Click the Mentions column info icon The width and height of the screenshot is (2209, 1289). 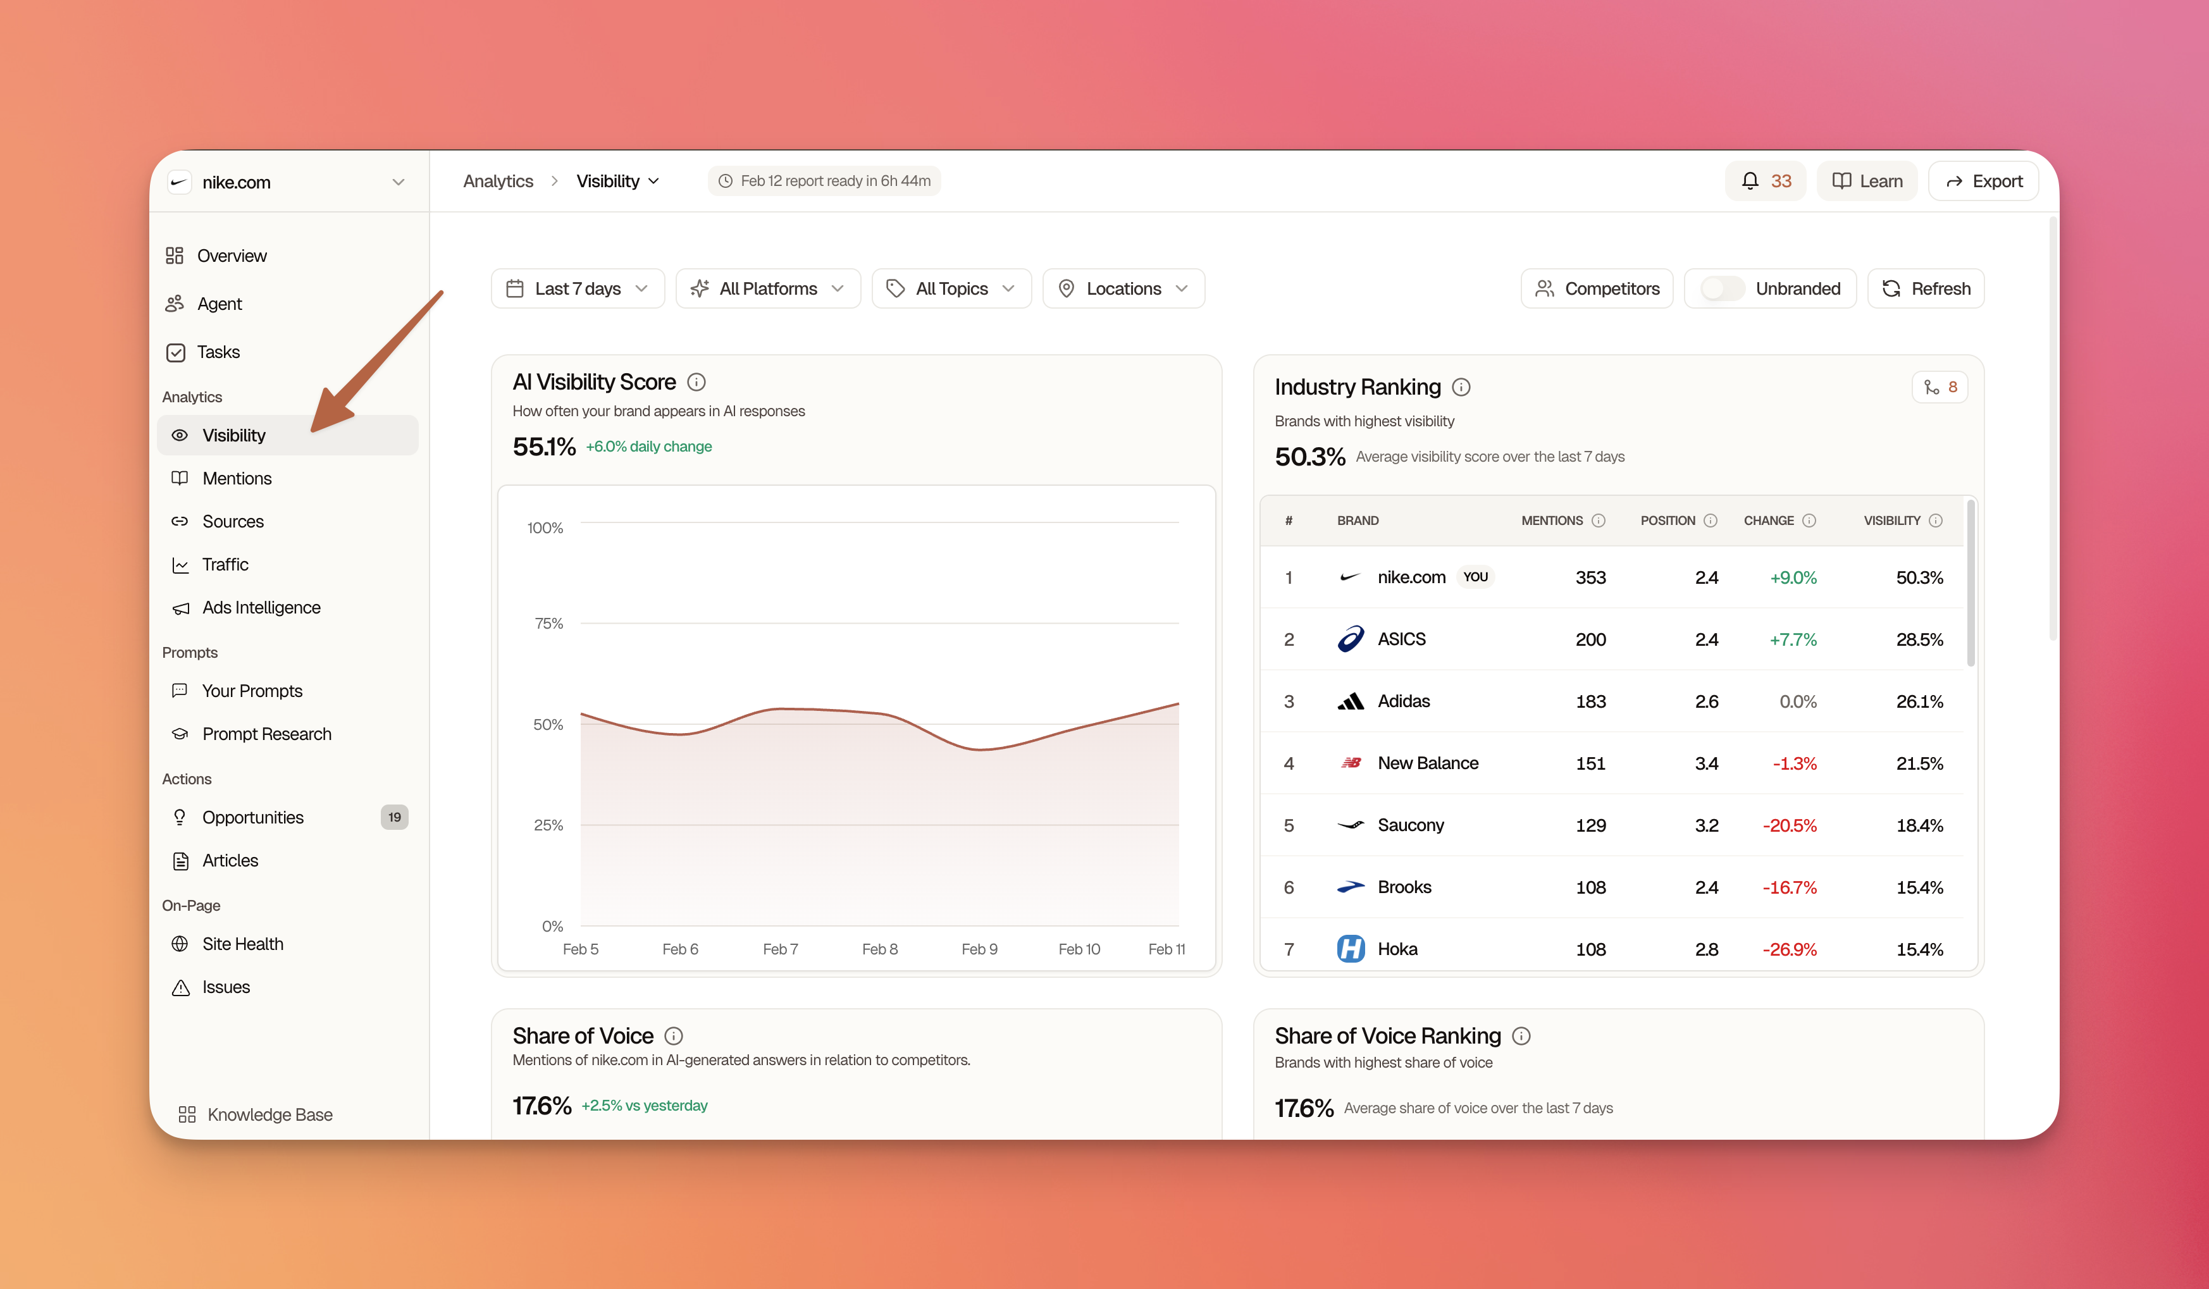click(x=1599, y=521)
